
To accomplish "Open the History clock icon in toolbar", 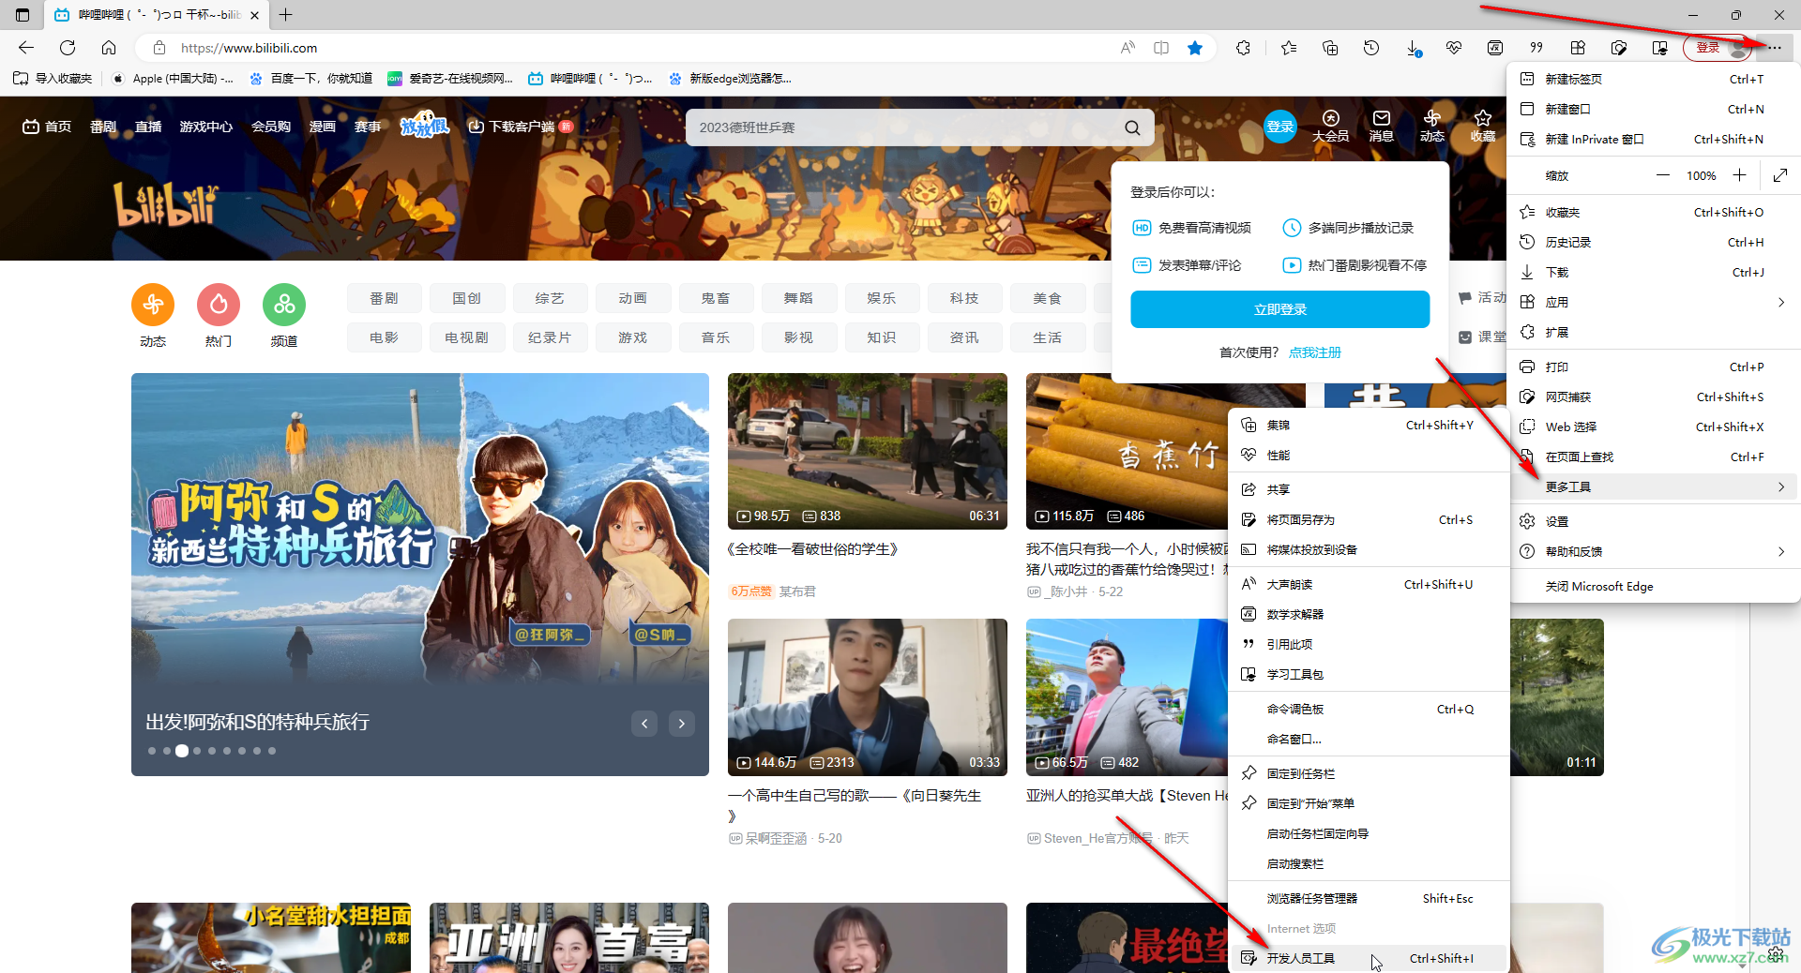I will coord(1371,48).
